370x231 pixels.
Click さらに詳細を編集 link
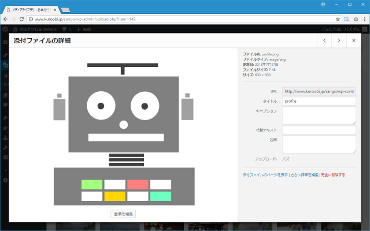pyautogui.click(x=304, y=174)
